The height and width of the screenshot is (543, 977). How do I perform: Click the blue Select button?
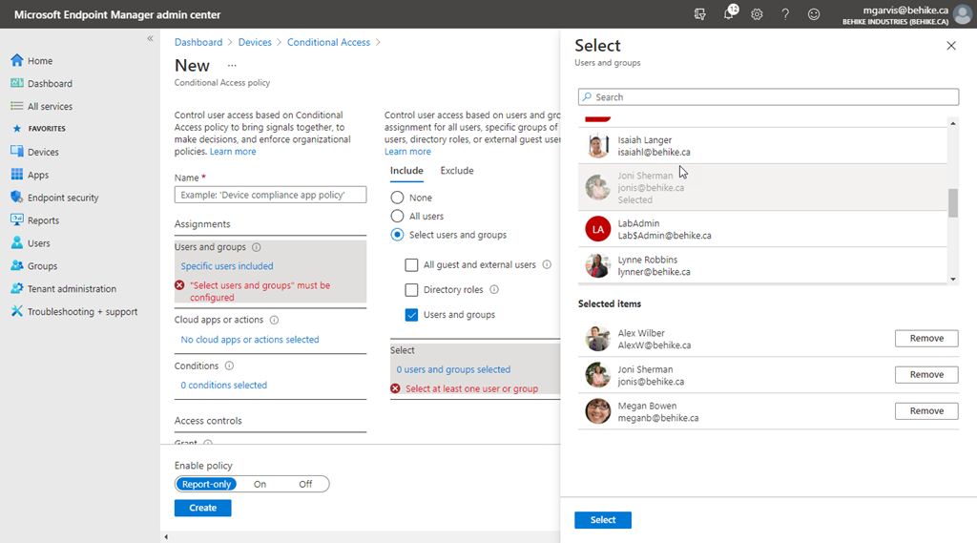click(x=602, y=520)
